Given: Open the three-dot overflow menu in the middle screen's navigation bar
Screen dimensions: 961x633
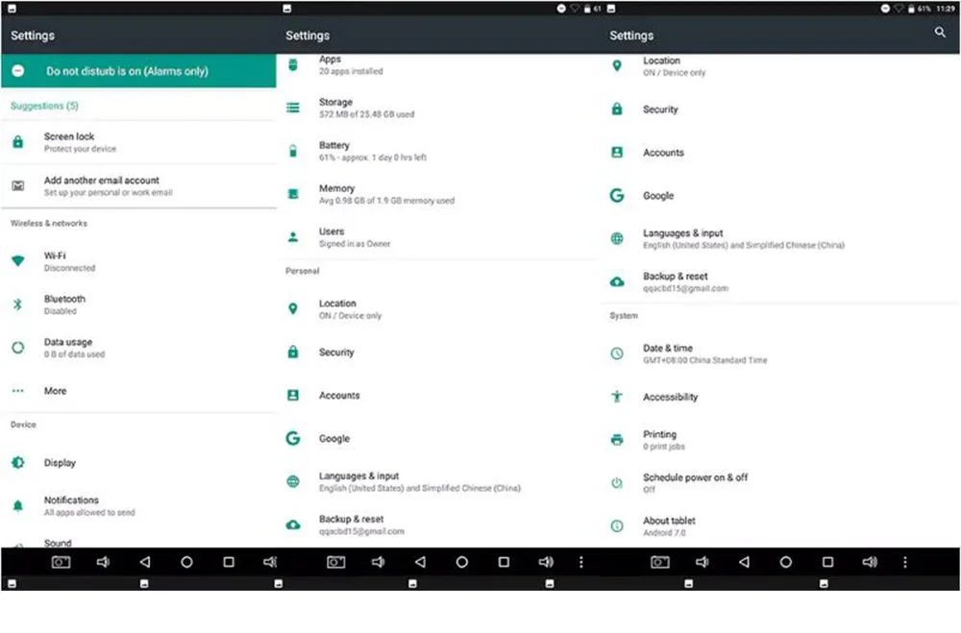Looking at the screenshot, I should coord(581,562).
